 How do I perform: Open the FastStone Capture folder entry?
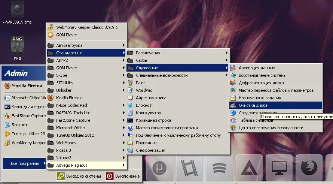[86, 120]
